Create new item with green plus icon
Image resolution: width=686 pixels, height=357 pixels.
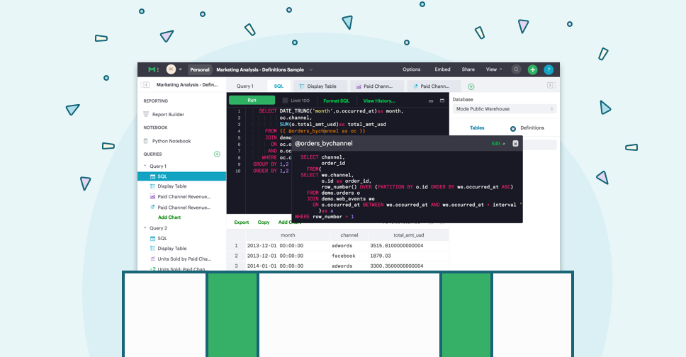click(532, 69)
